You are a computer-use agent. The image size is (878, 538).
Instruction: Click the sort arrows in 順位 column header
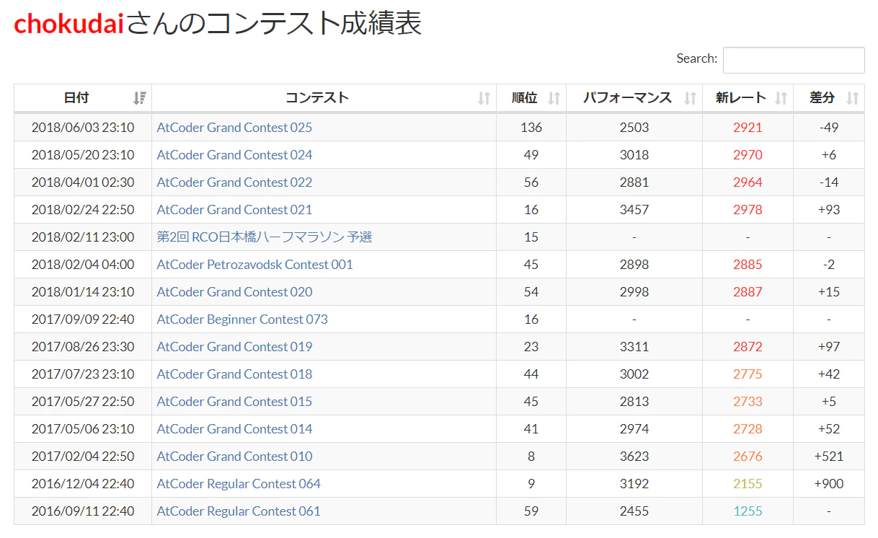[x=554, y=98]
